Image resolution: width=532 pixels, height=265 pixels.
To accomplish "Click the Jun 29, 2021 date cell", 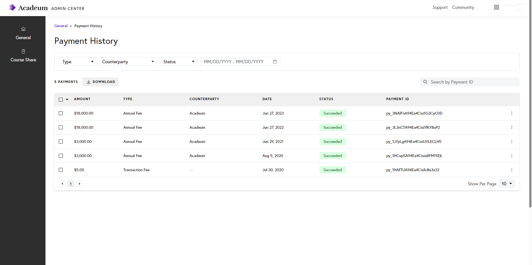I will click(x=273, y=142).
